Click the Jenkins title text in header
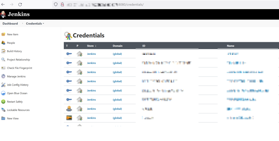Screen dimensions: 279x141 tap(19, 14)
